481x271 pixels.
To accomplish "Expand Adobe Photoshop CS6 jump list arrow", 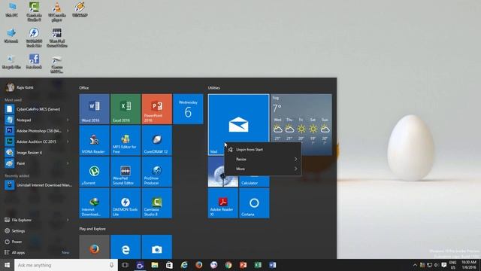I will tap(68, 130).
